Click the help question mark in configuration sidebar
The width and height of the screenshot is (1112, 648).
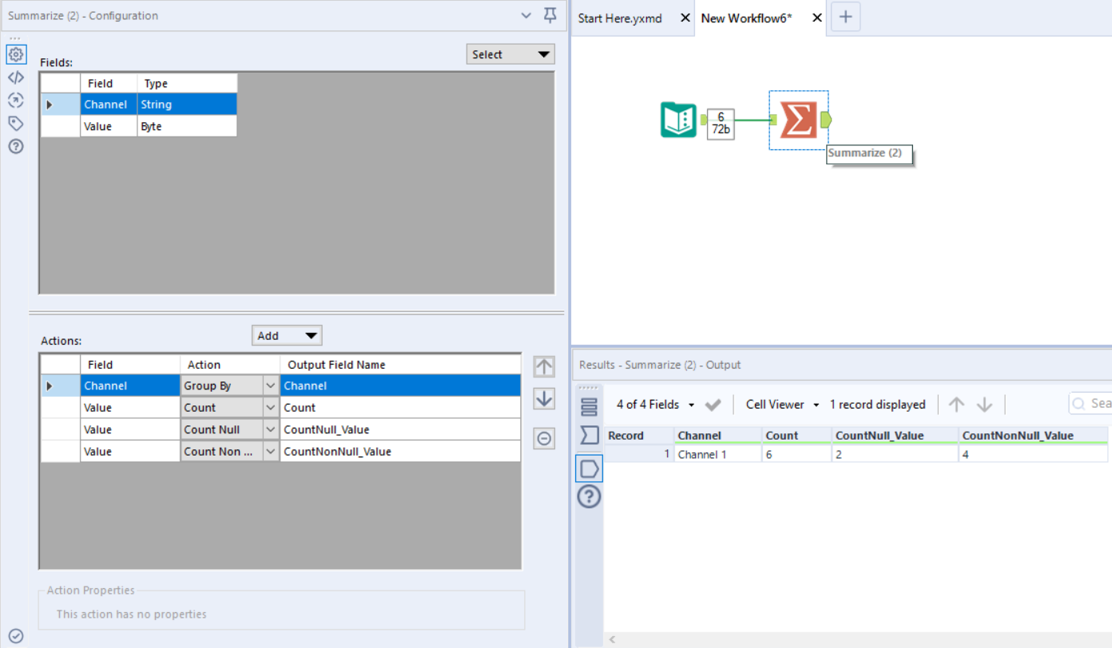point(16,146)
